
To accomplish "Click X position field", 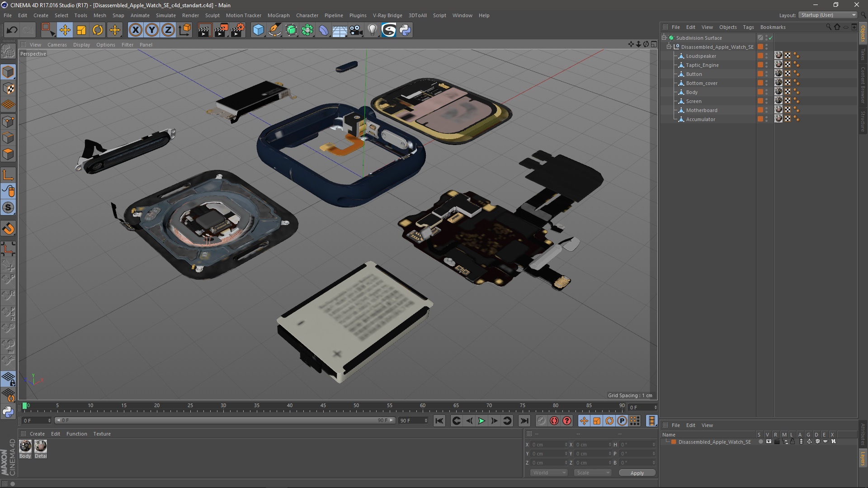I will point(549,445).
